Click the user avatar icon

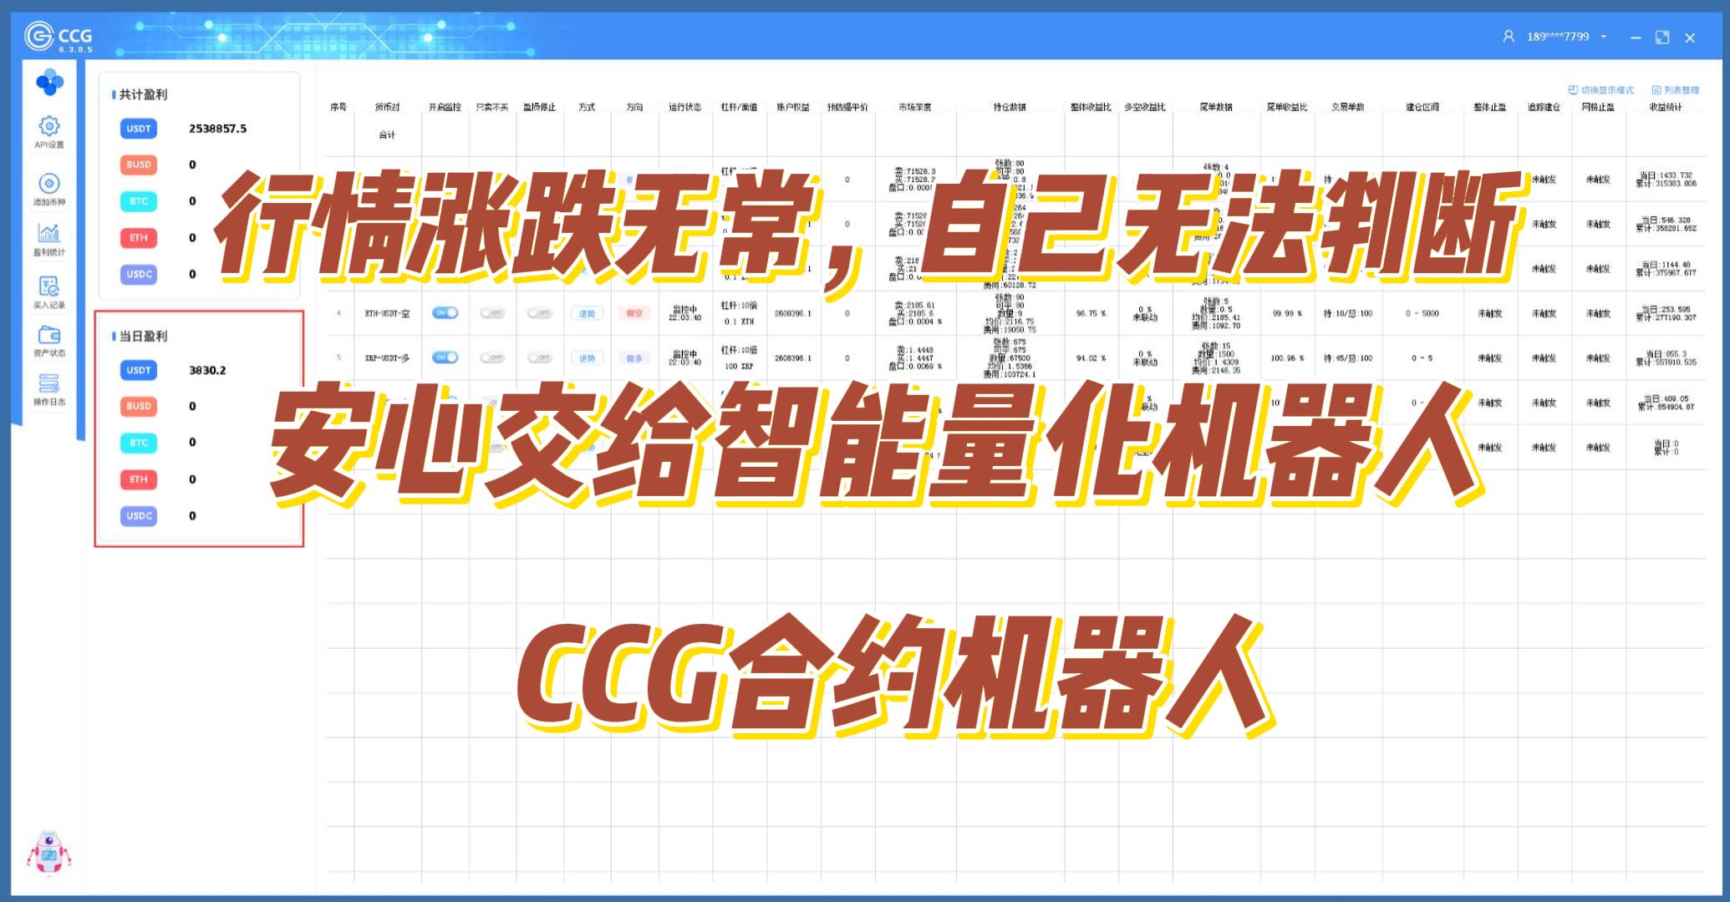point(1509,37)
